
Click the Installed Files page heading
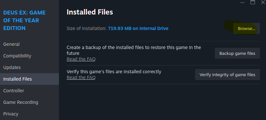[90, 12]
